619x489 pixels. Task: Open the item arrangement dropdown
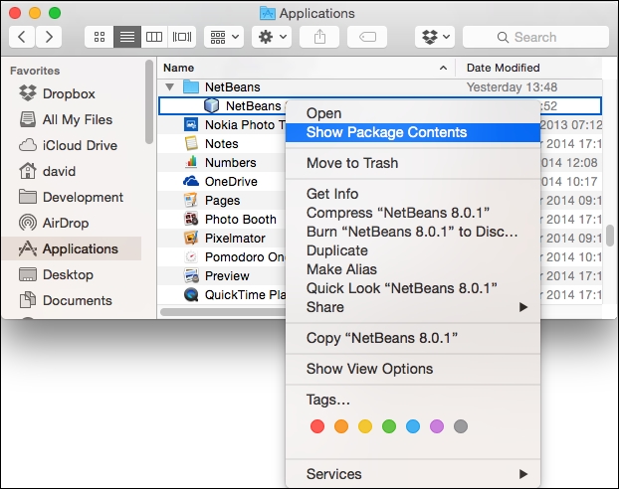[224, 37]
